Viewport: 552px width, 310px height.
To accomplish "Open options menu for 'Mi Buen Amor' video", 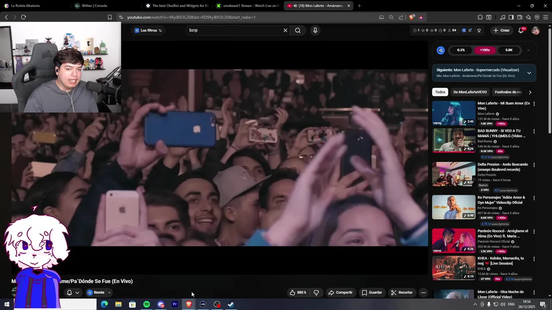I will 534,104.
